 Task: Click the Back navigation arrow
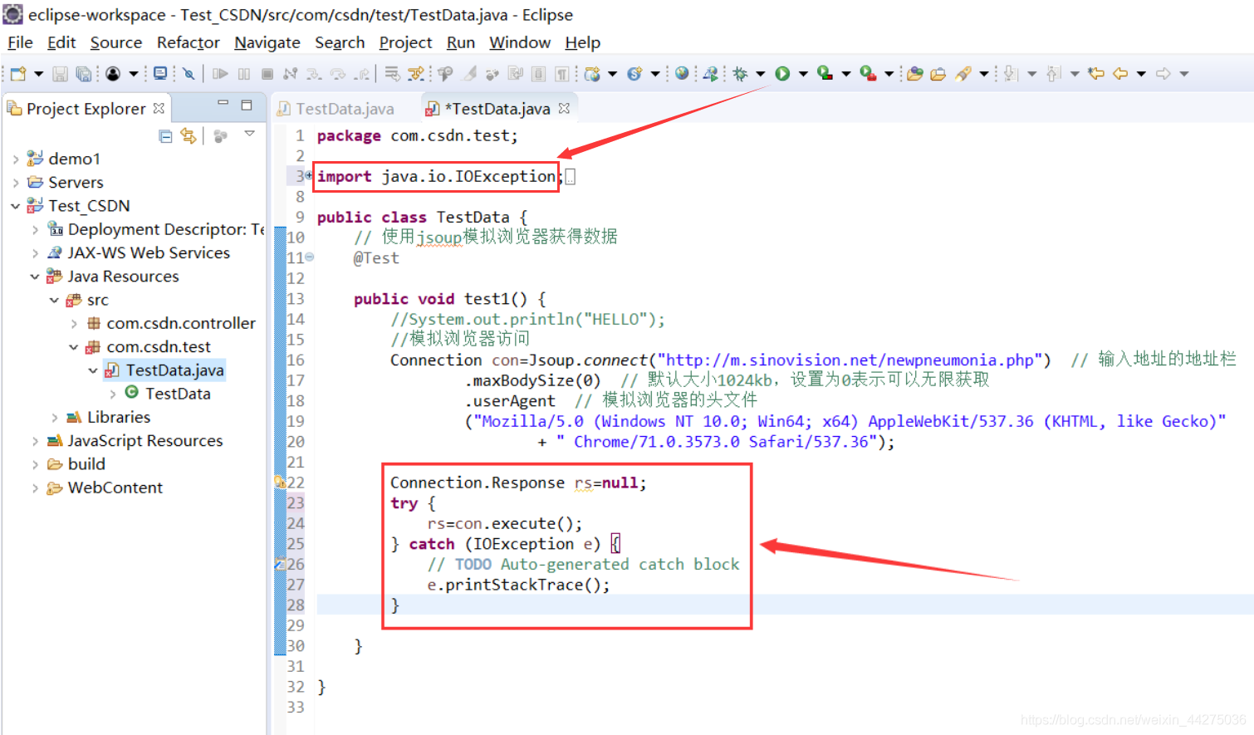point(1120,74)
